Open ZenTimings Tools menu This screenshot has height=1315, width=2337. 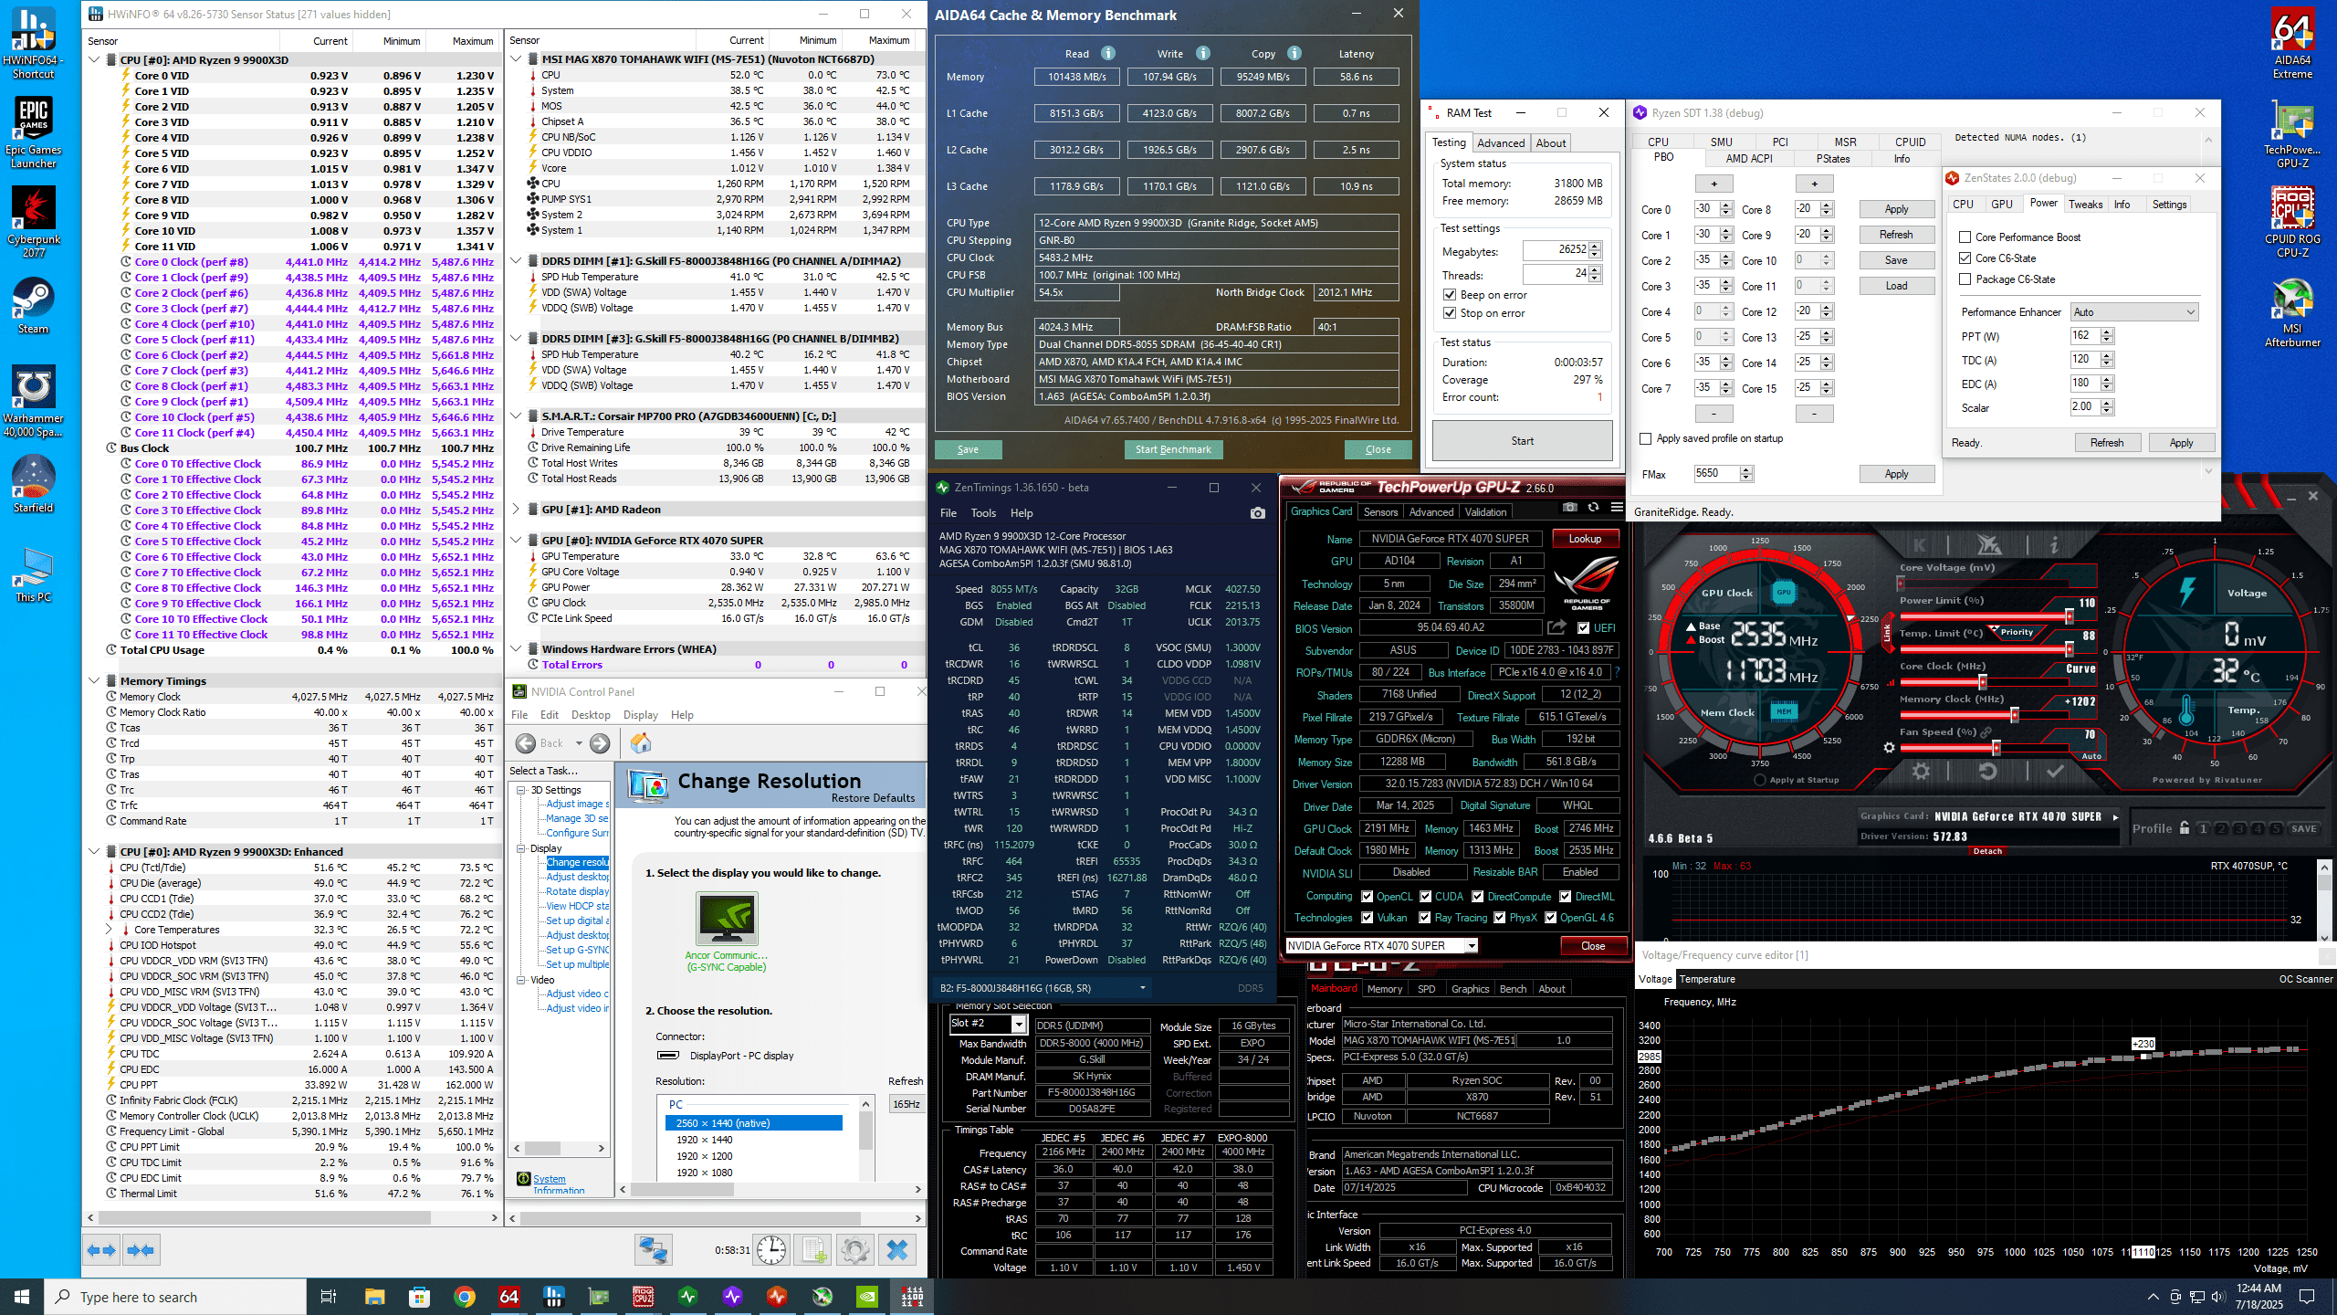click(x=983, y=513)
